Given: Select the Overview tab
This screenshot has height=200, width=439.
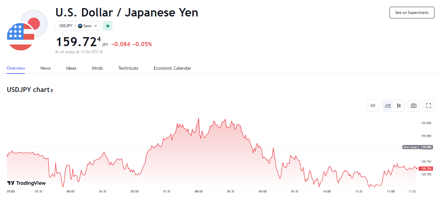Looking at the screenshot, I should (16, 68).
